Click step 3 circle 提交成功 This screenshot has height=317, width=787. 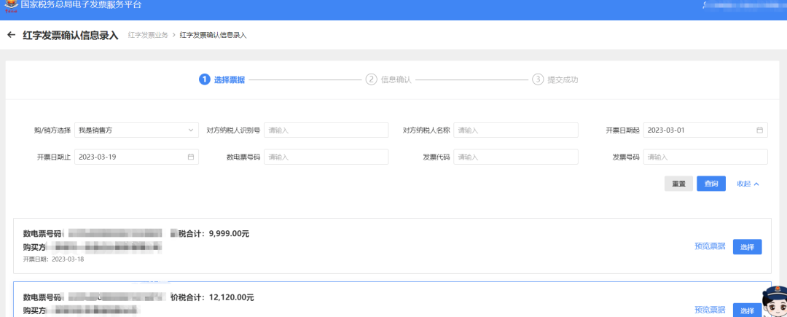(x=538, y=79)
